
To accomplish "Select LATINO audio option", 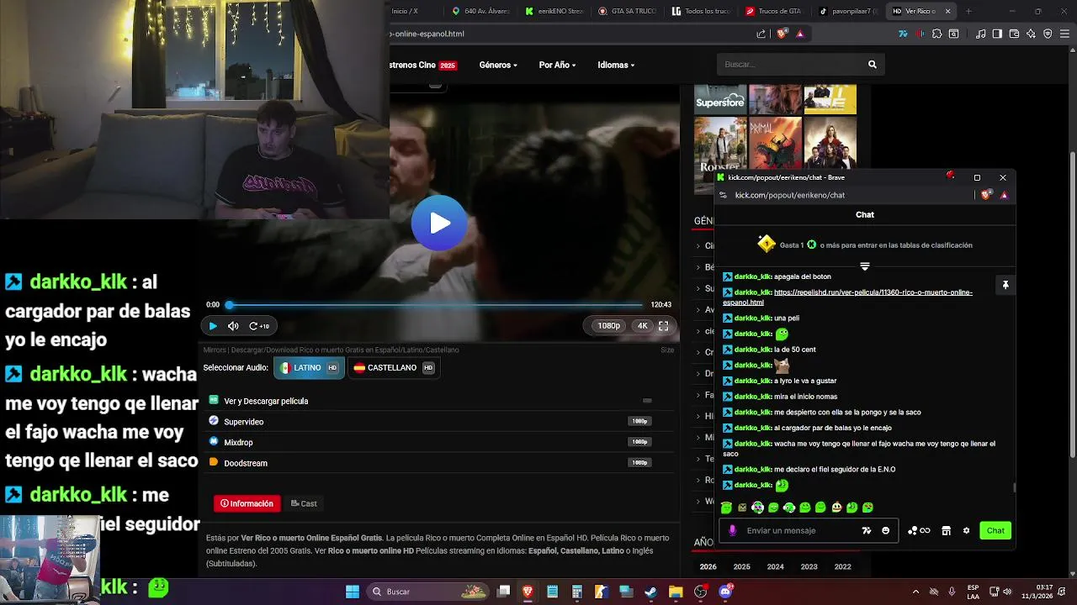I will click(309, 368).
